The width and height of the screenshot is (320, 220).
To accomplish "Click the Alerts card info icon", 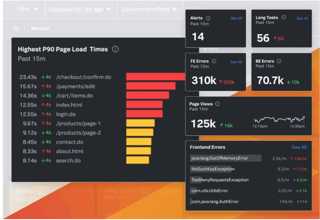I will pos(208,18).
